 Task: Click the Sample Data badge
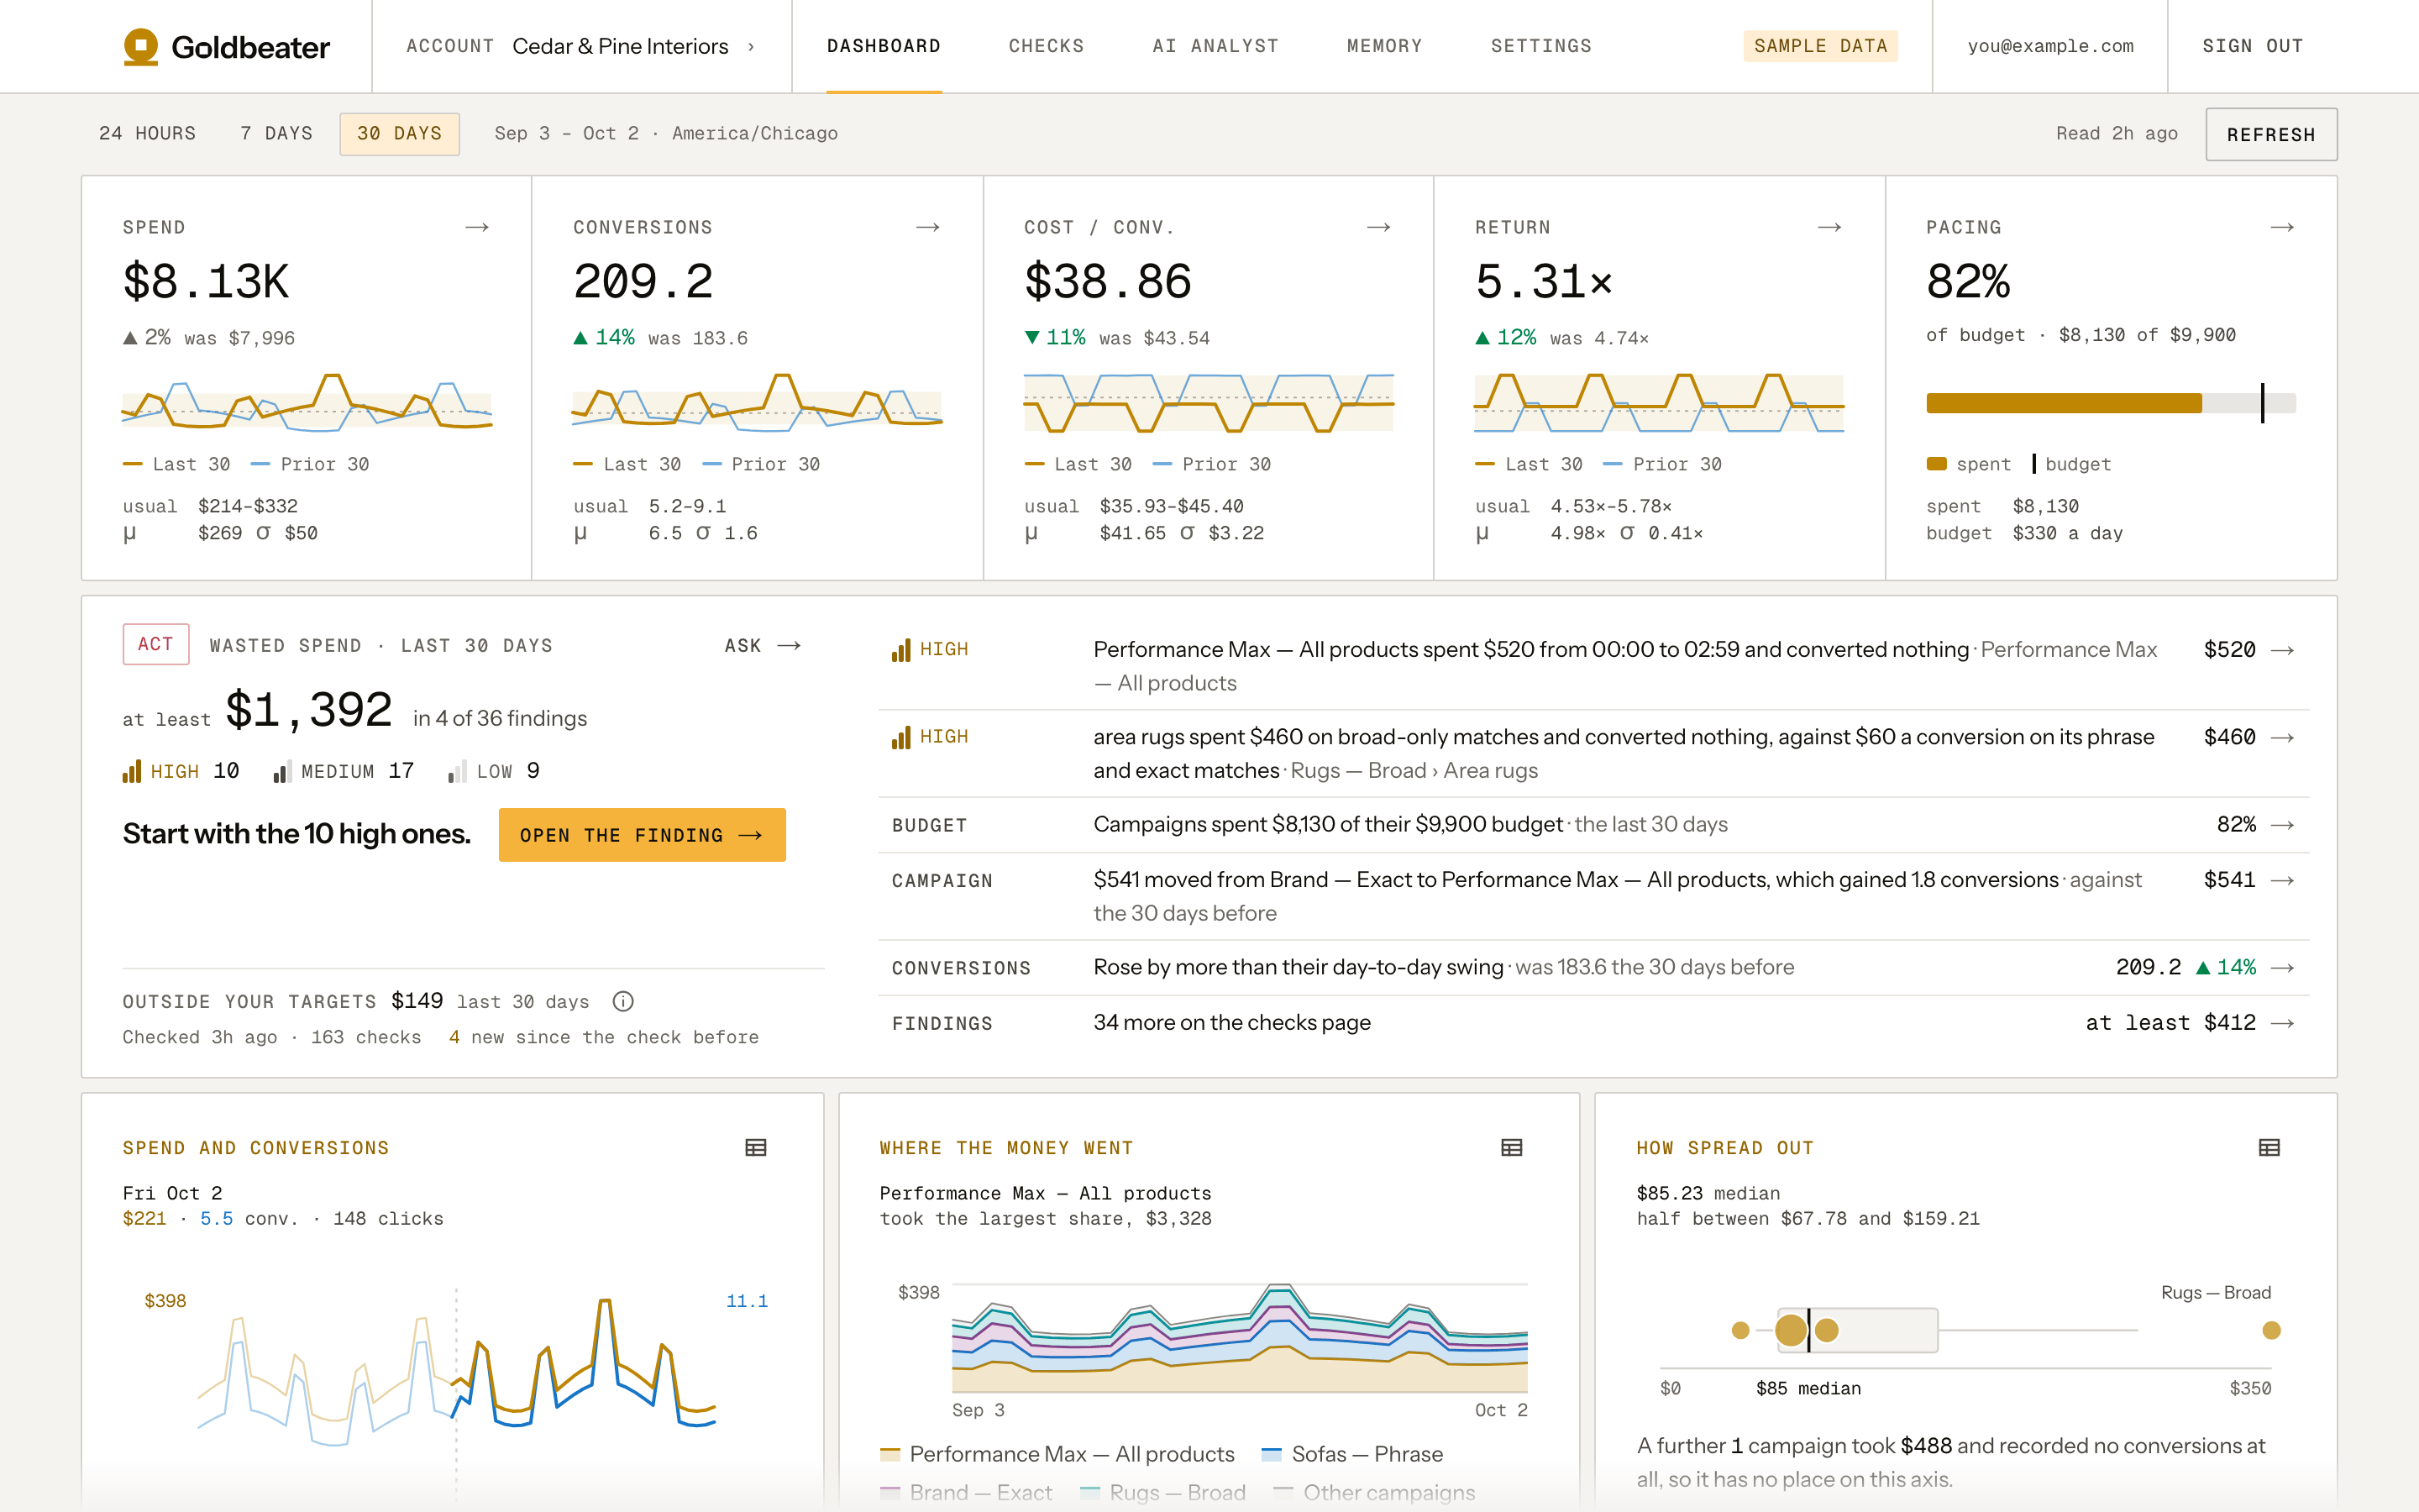(1820, 46)
